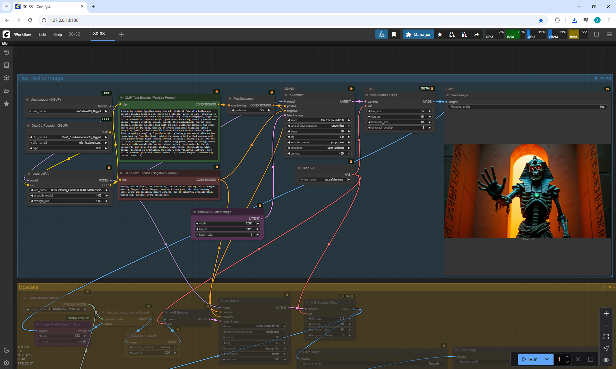Image resolution: width=616 pixels, height=369 pixels.
Task: Switch to the 30-32 workflow tab
Action: pyautogui.click(x=74, y=34)
